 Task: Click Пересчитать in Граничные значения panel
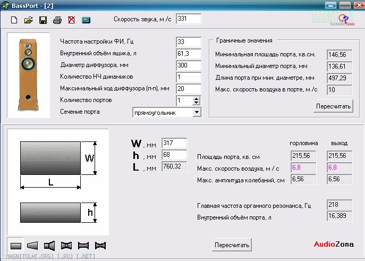coord(333,106)
